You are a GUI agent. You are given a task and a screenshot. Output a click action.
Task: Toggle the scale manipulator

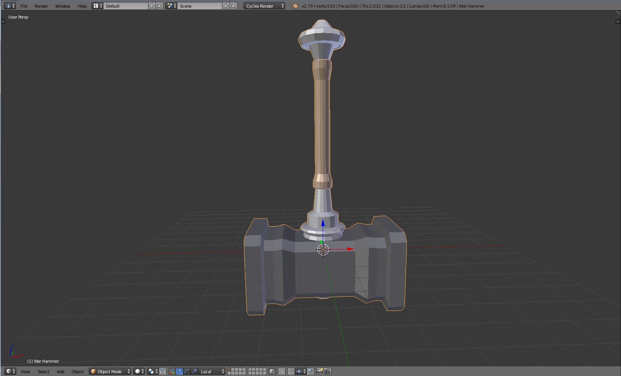click(194, 371)
